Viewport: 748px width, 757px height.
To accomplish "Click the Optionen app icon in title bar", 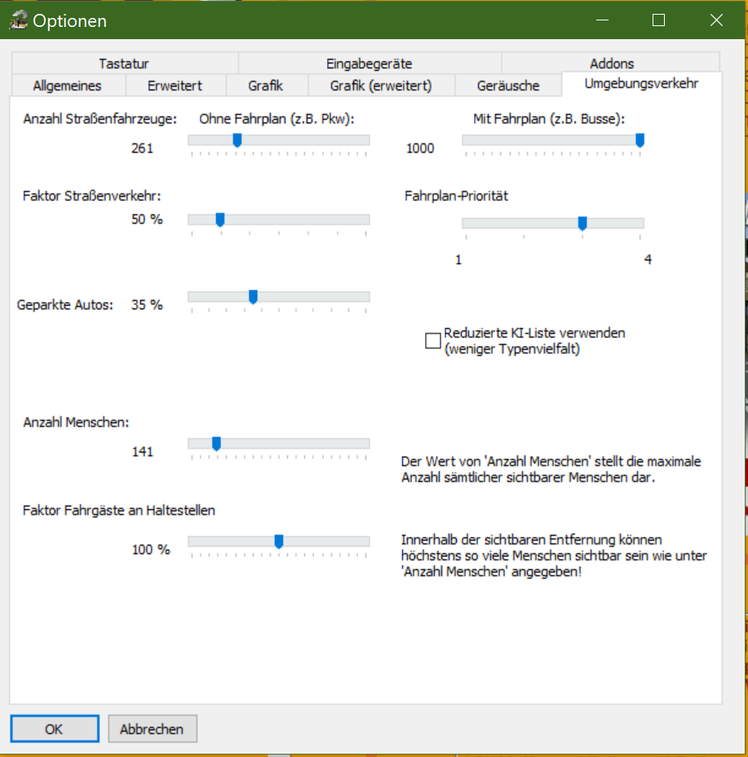I will point(18,21).
